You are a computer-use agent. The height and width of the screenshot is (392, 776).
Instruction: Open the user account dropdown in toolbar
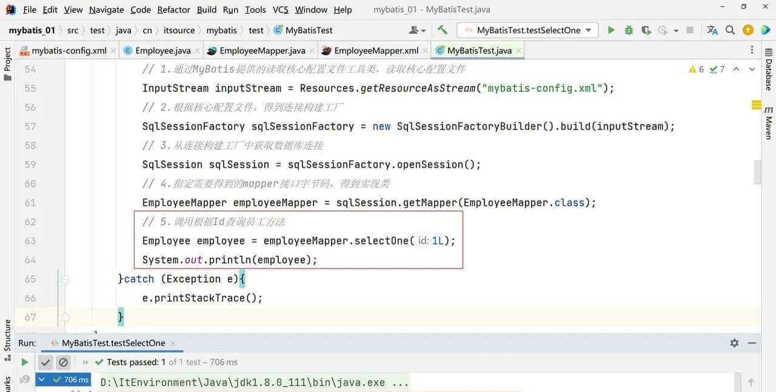418,30
